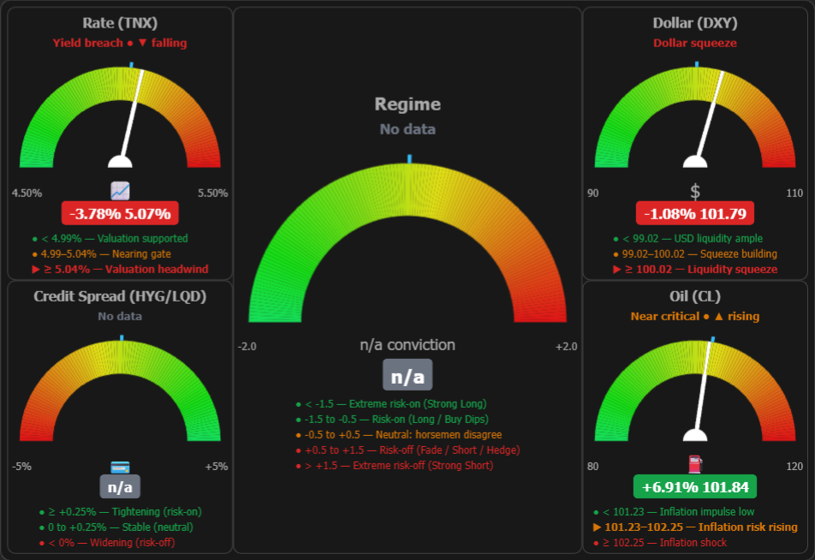Image resolution: width=815 pixels, height=560 pixels.
Task: Select the red -1.08% 101.79 dollar badge
Action: point(695,213)
